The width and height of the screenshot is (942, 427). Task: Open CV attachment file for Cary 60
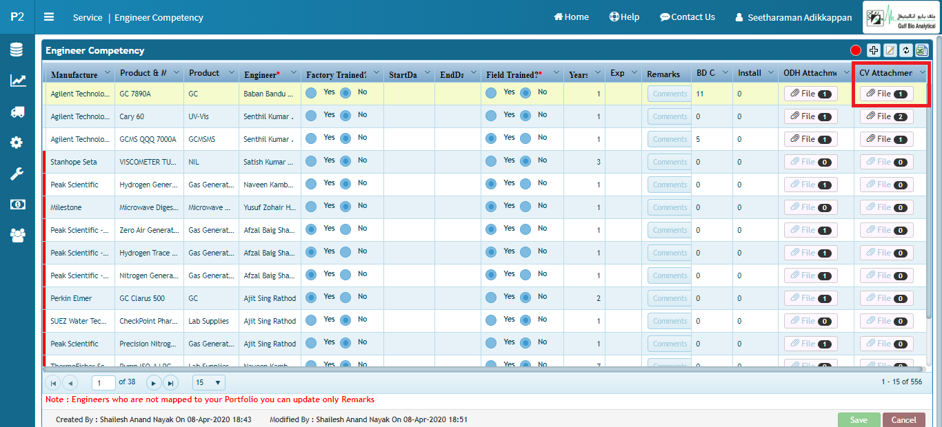click(x=887, y=116)
